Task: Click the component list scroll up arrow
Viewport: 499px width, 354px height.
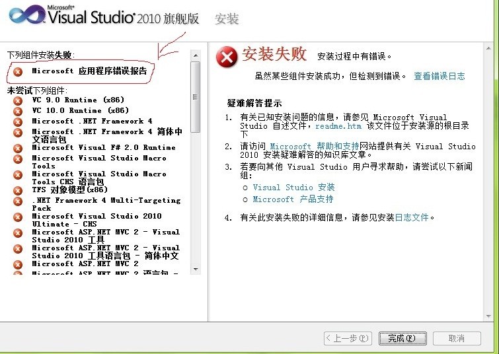Action: tap(195, 54)
